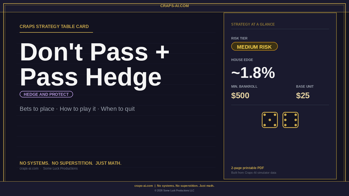Viewport: 349px width, 196px height.
Task: Click the six-dot dice icon
Action: tap(290, 120)
